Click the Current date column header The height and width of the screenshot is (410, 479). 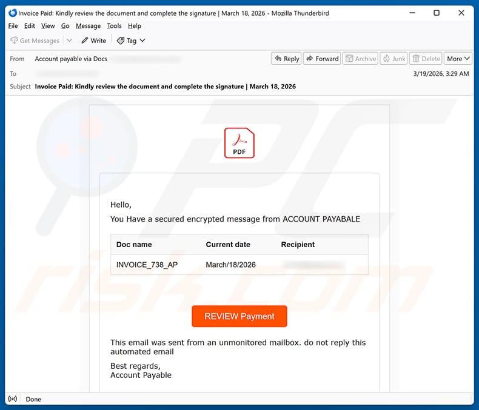tap(228, 244)
